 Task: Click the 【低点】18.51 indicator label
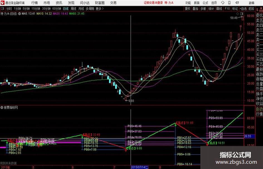(216, 143)
